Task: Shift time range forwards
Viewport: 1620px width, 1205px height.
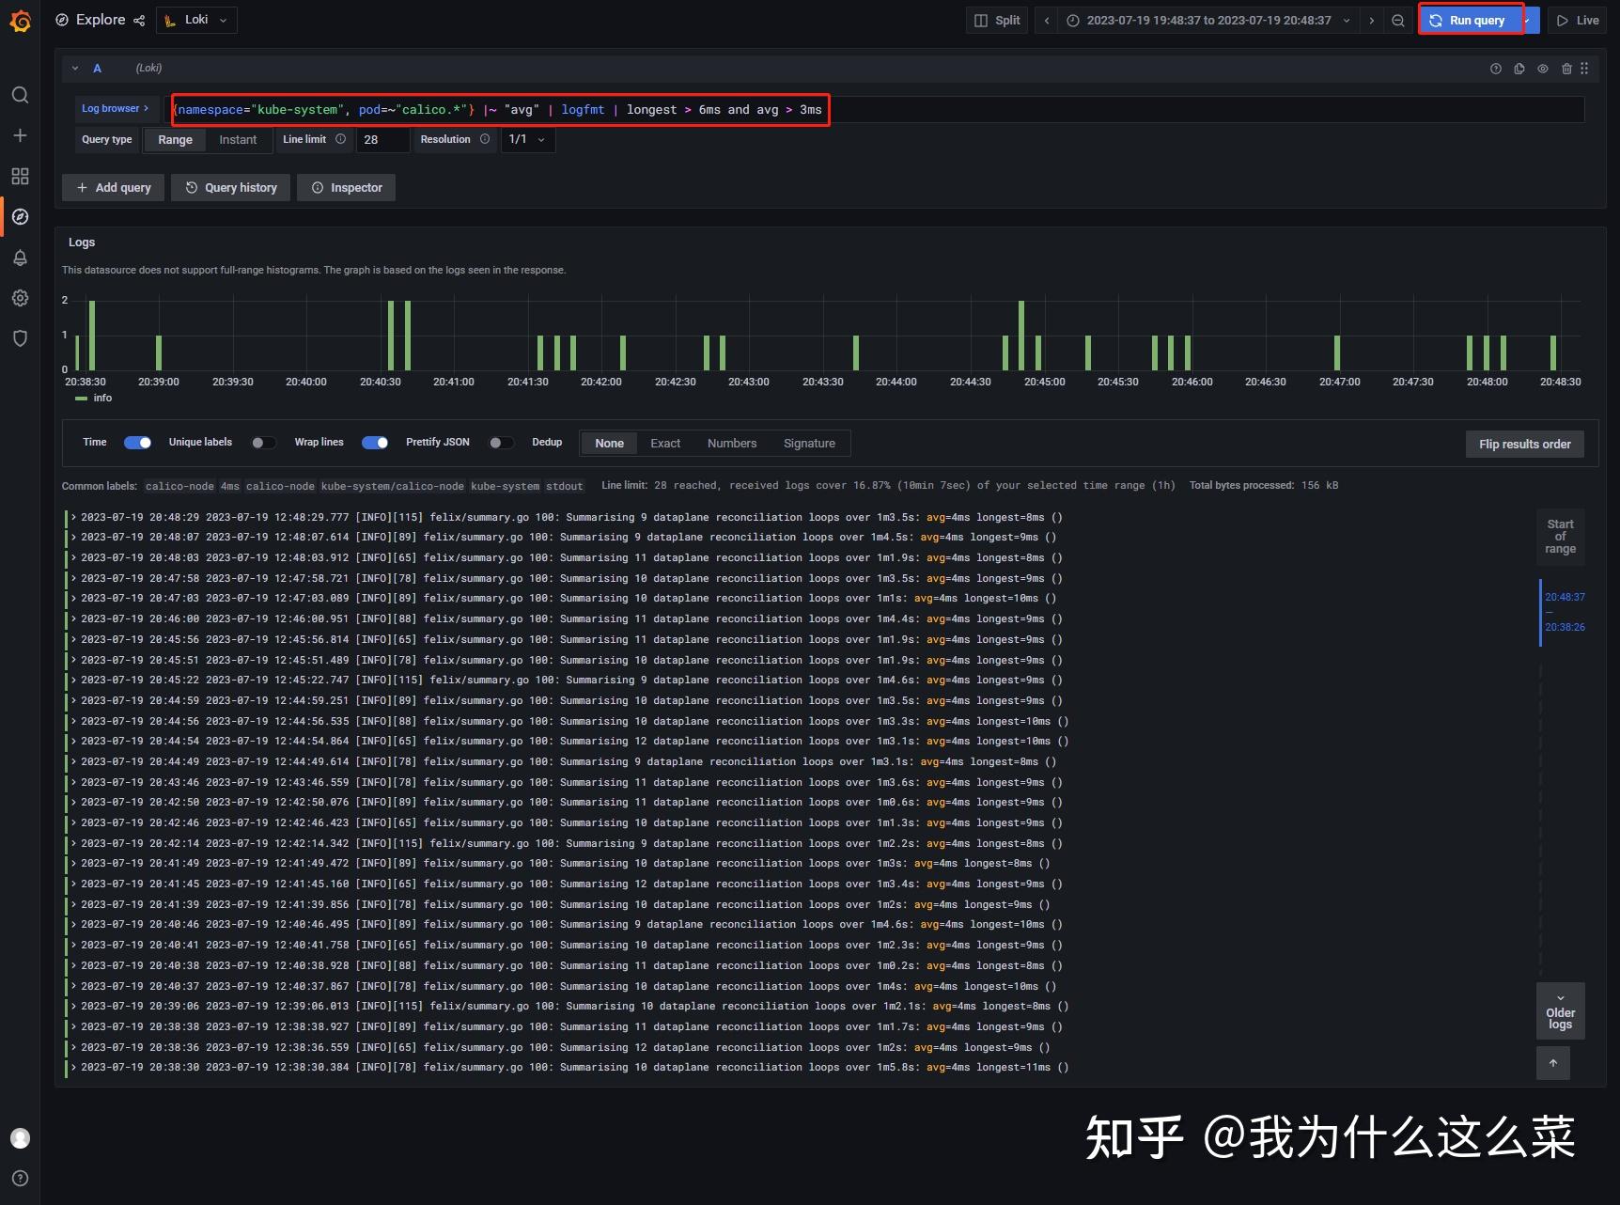Action: [x=1372, y=21]
